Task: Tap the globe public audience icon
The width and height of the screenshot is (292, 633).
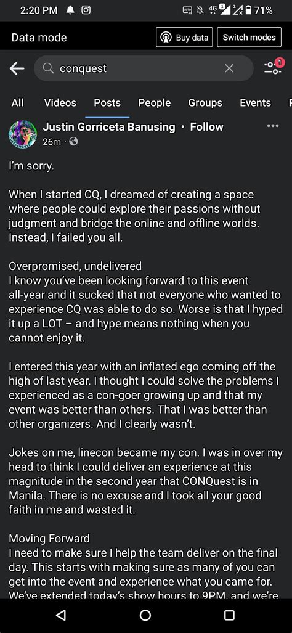Action: pyautogui.click(x=73, y=142)
